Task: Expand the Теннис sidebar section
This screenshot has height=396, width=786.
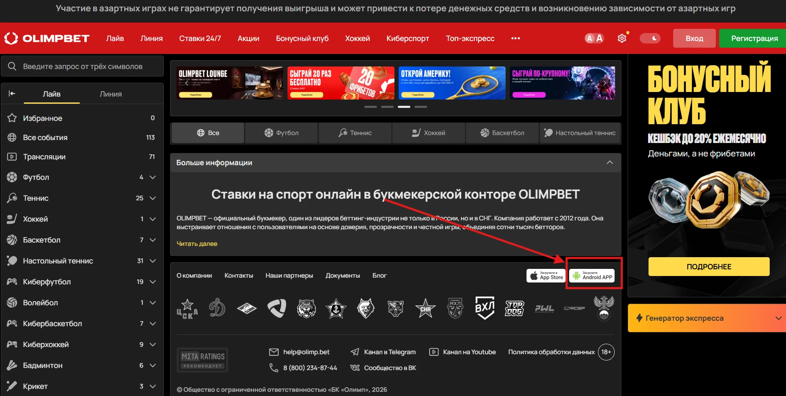Action: tap(153, 198)
